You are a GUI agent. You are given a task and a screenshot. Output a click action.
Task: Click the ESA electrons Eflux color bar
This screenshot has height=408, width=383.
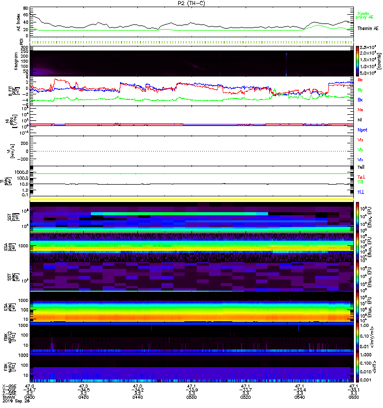pyautogui.click(x=357, y=308)
